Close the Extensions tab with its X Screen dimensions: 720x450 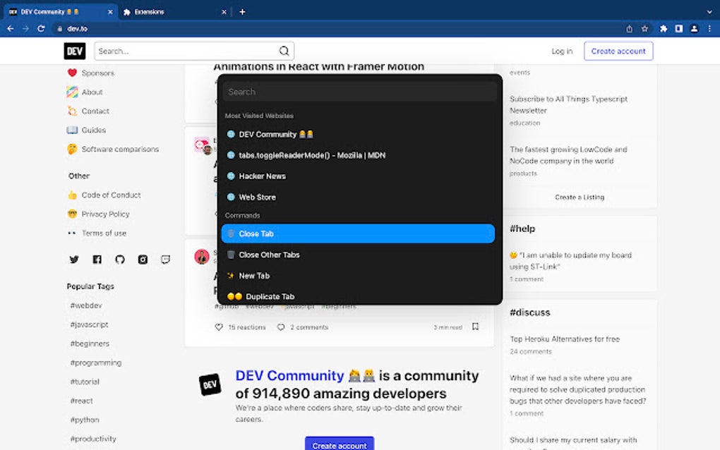(x=224, y=12)
